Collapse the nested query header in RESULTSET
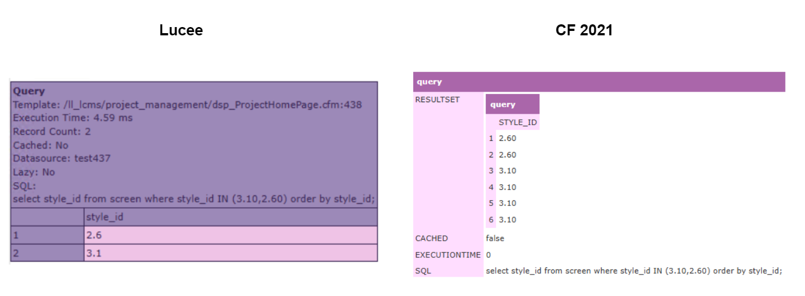Image resolution: width=805 pixels, height=296 pixels. pos(513,104)
